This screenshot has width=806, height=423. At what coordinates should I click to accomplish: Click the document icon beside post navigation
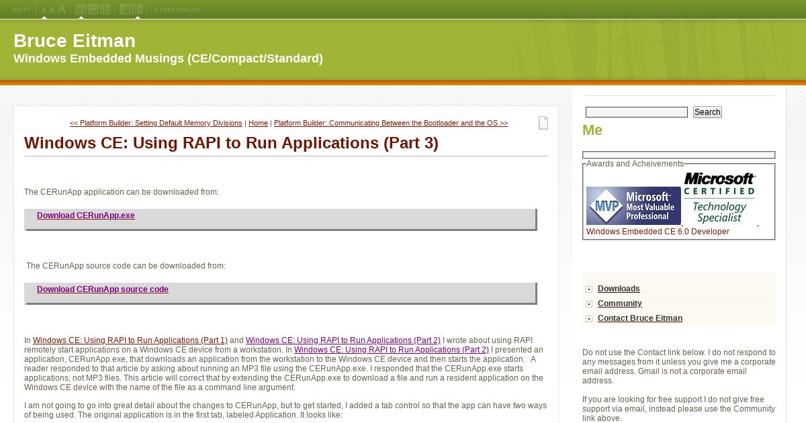543,123
